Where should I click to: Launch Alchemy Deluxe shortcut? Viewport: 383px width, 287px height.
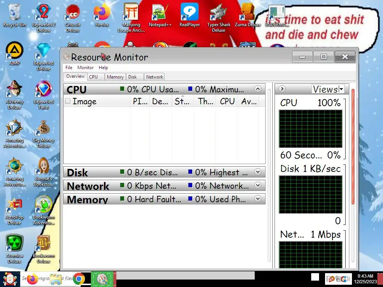pyautogui.click(x=15, y=95)
